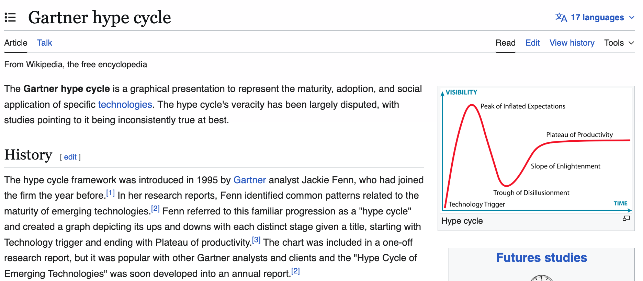The height and width of the screenshot is (281, 643).
Task: Click the language translation icon
Action: click(561, 17)
